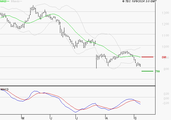171x120 pixels.
Task: Click the red 896 resistance value
Action: [164, 57]
